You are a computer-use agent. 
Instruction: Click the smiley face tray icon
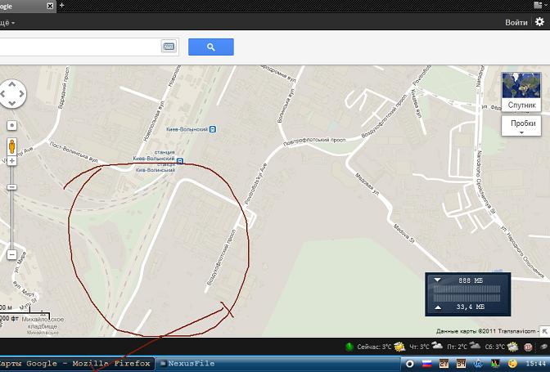(512, 364)
